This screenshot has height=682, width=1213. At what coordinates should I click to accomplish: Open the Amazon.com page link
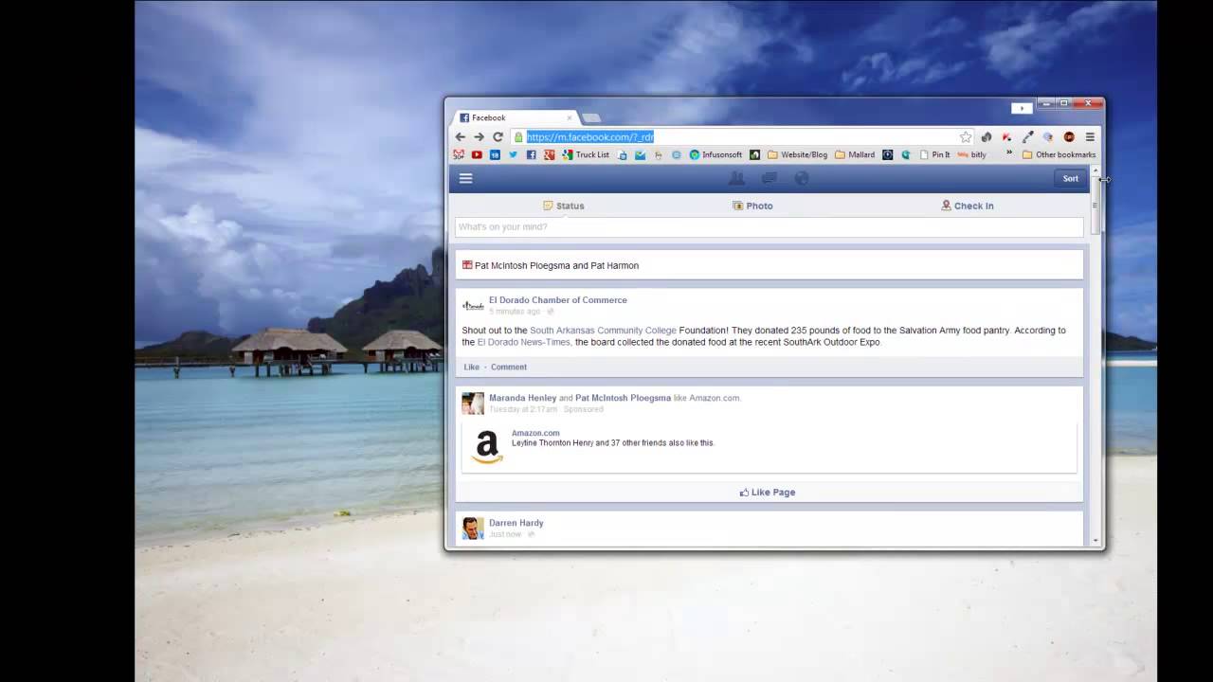point(535,433)
